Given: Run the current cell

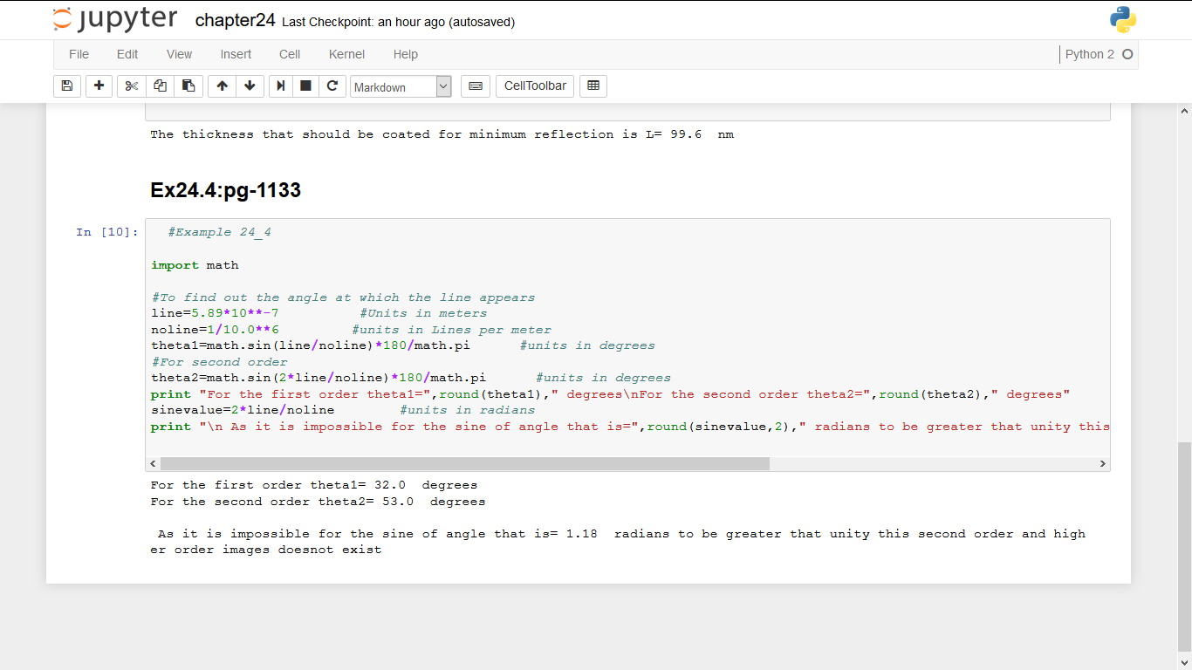Looking at the screenshot, I should tap(280, 85).
